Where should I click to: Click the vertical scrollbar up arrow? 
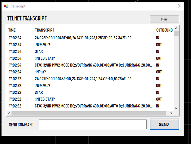click(176, 29)
